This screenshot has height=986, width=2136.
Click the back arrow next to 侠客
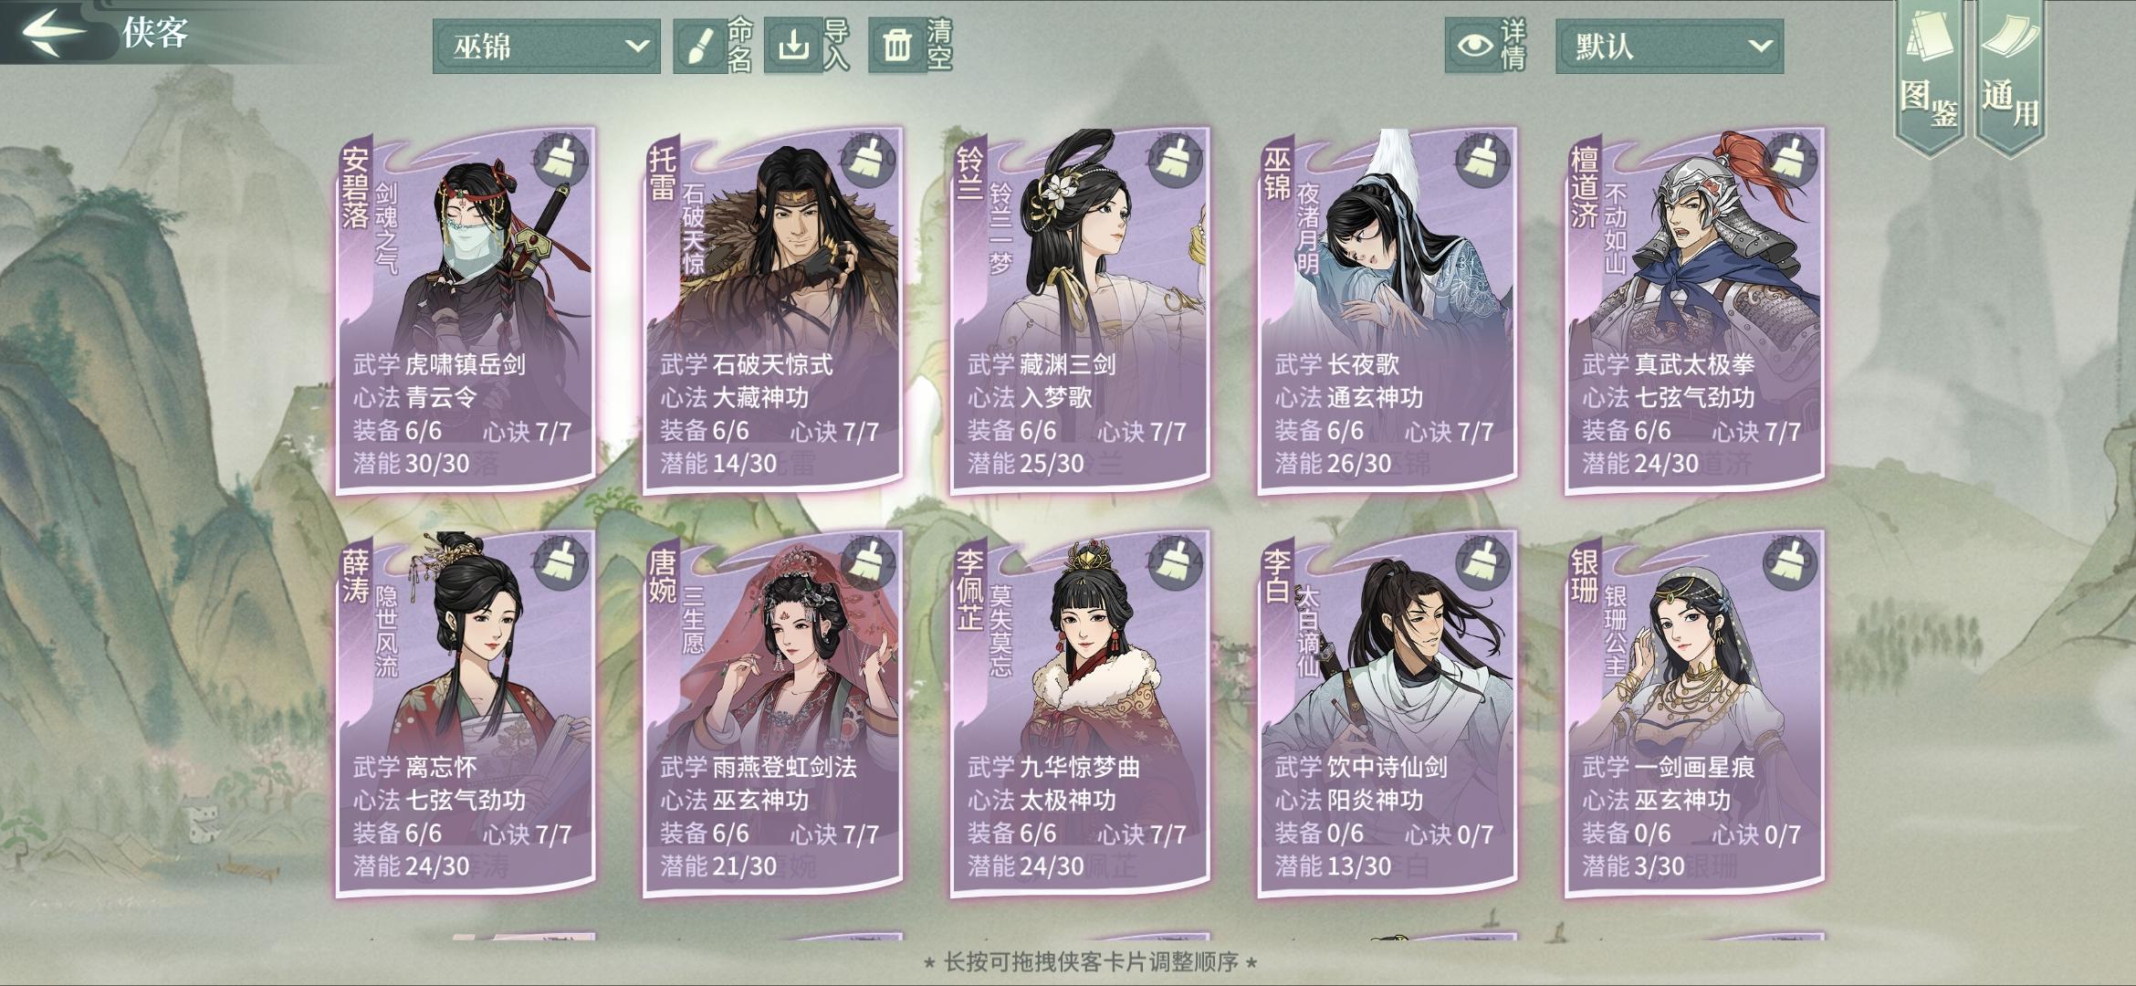click(x=55, y=33)
